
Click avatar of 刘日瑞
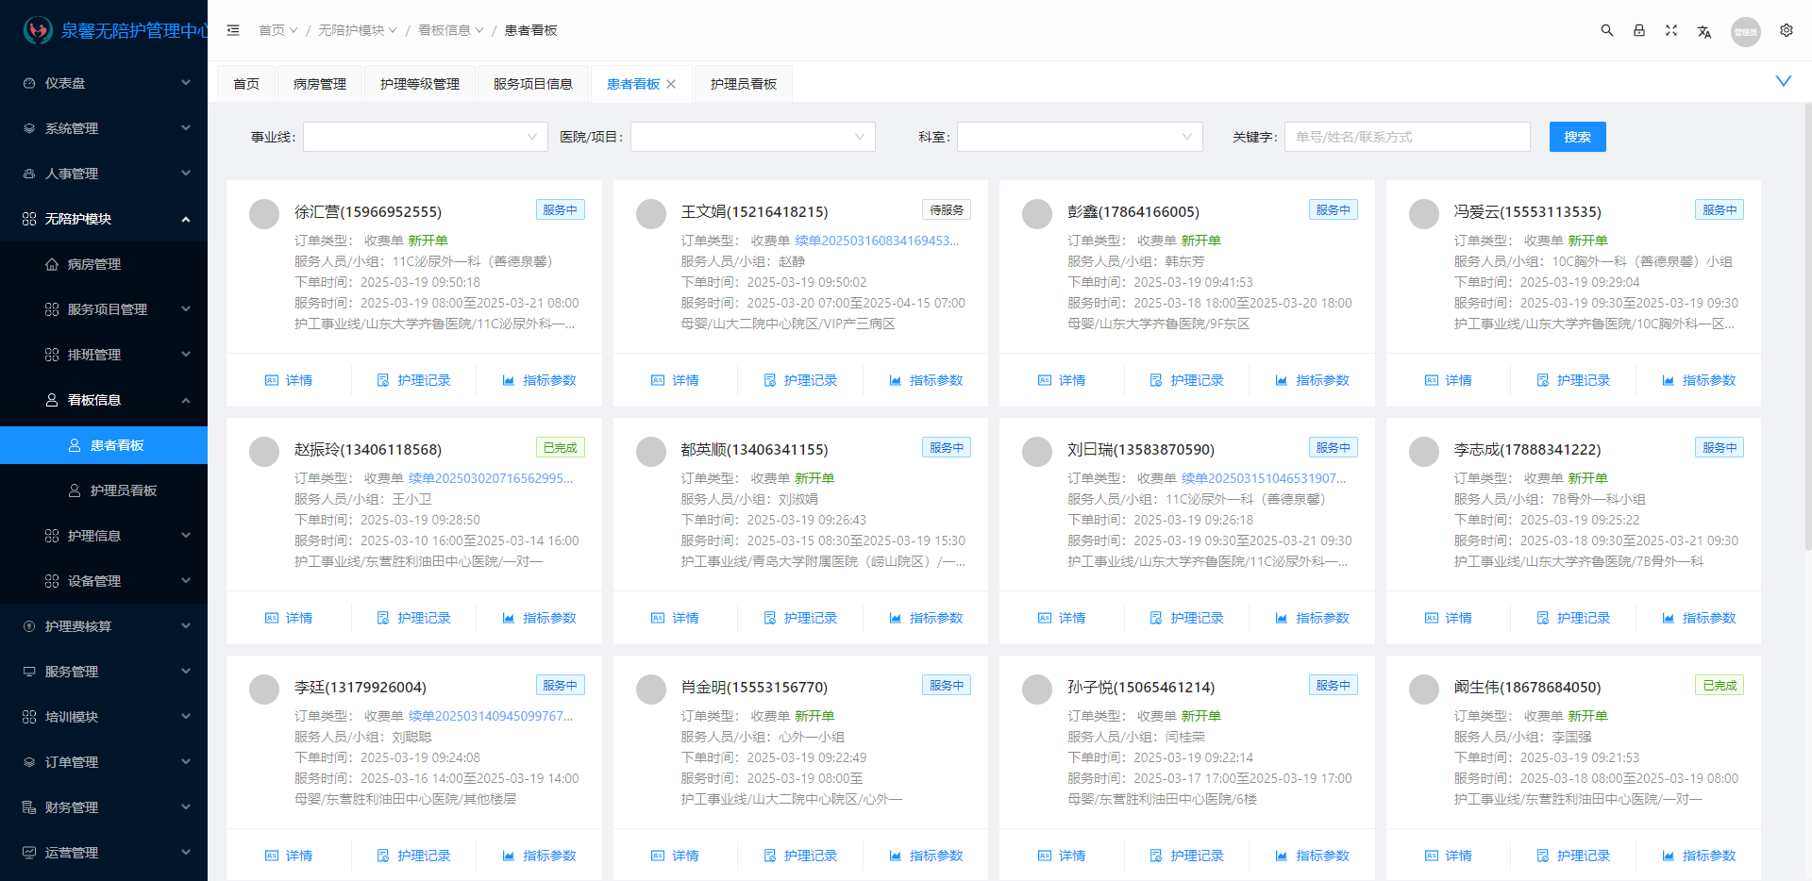tap(1037, 452)
